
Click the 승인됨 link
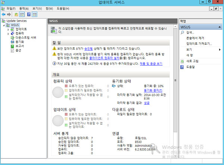click(x=88, y=49)
